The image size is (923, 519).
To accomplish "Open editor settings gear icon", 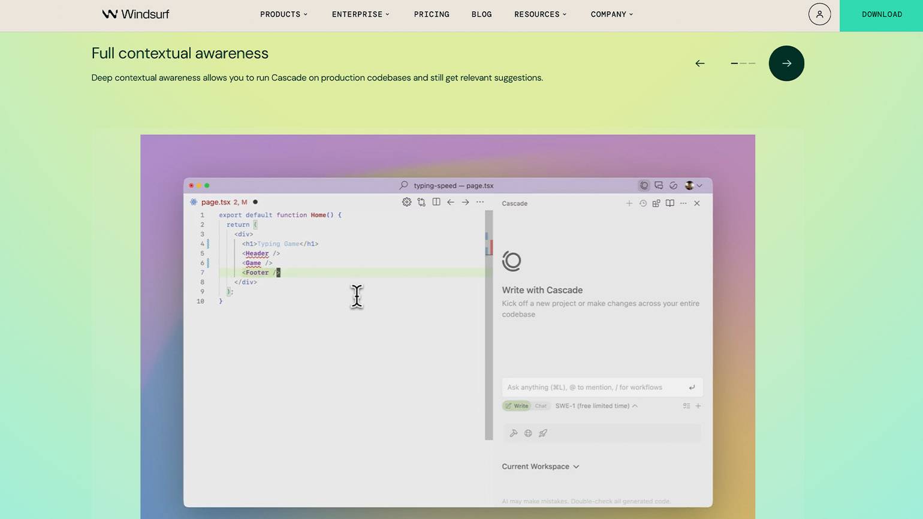I will pyautogui.click(x=407, y=203).
